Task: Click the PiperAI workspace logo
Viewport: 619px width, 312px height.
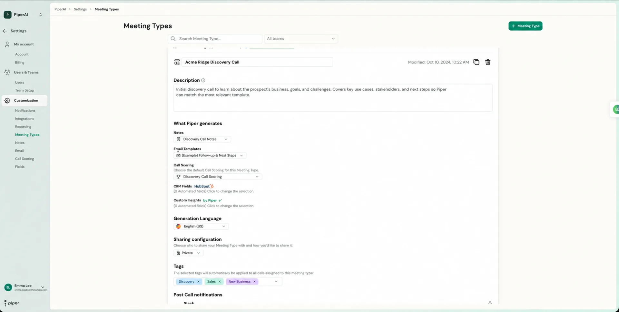Action: 7,15
